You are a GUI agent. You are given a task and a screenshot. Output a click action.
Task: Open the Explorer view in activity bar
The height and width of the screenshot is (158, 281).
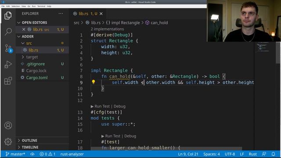(x=8, y=16)
